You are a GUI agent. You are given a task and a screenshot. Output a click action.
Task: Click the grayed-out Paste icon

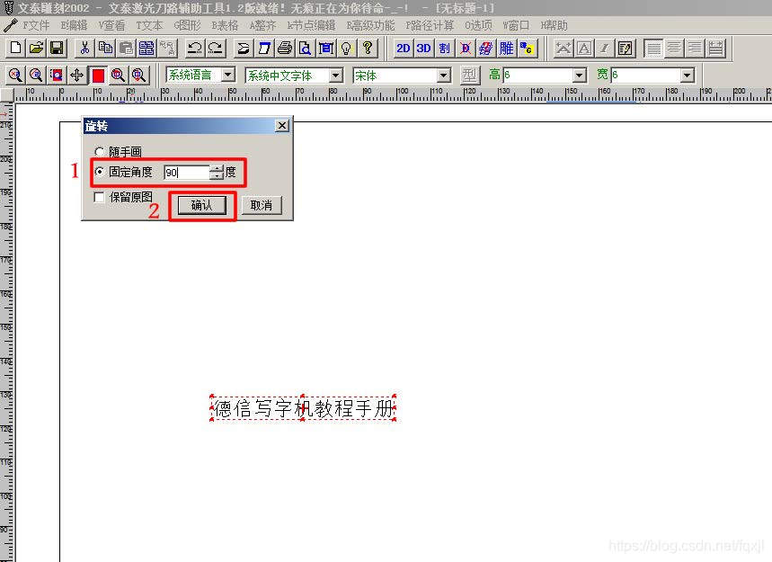126,49
